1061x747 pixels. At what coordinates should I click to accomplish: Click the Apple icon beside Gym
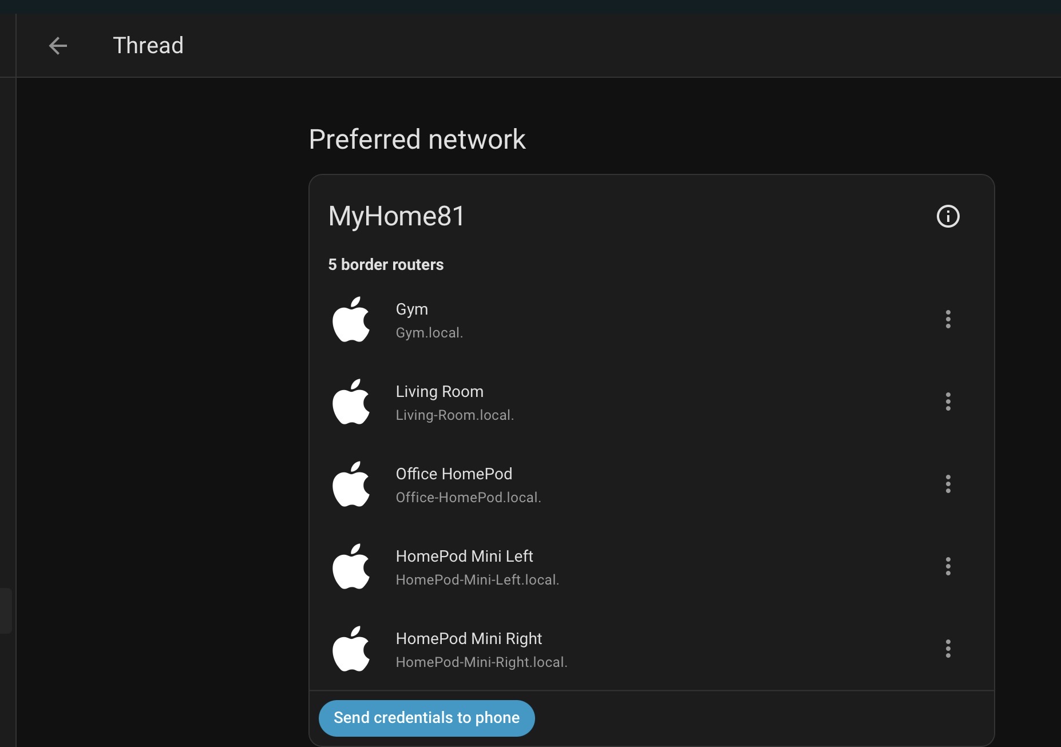click(x=351, y=320)
